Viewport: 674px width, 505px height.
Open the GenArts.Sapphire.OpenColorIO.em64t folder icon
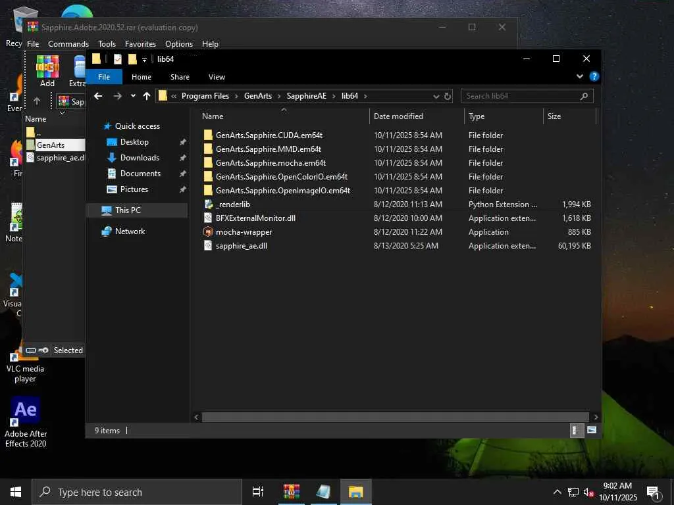pyautogui.click(x=208, y=176)
